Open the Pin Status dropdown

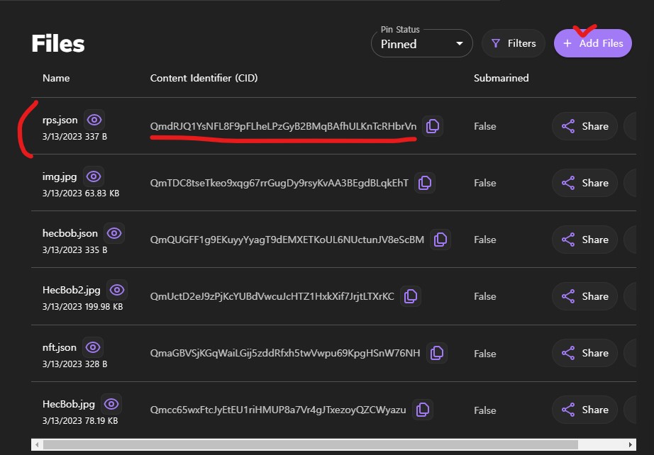(x=421, y=43)
